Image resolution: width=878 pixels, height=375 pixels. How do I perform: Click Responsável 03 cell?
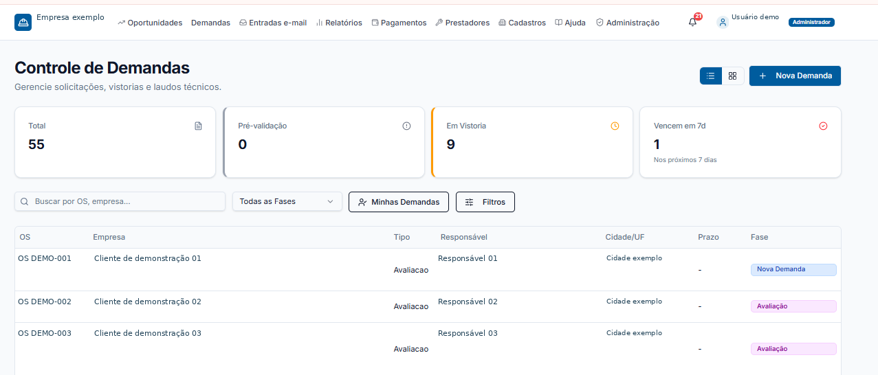coord(468,333)
